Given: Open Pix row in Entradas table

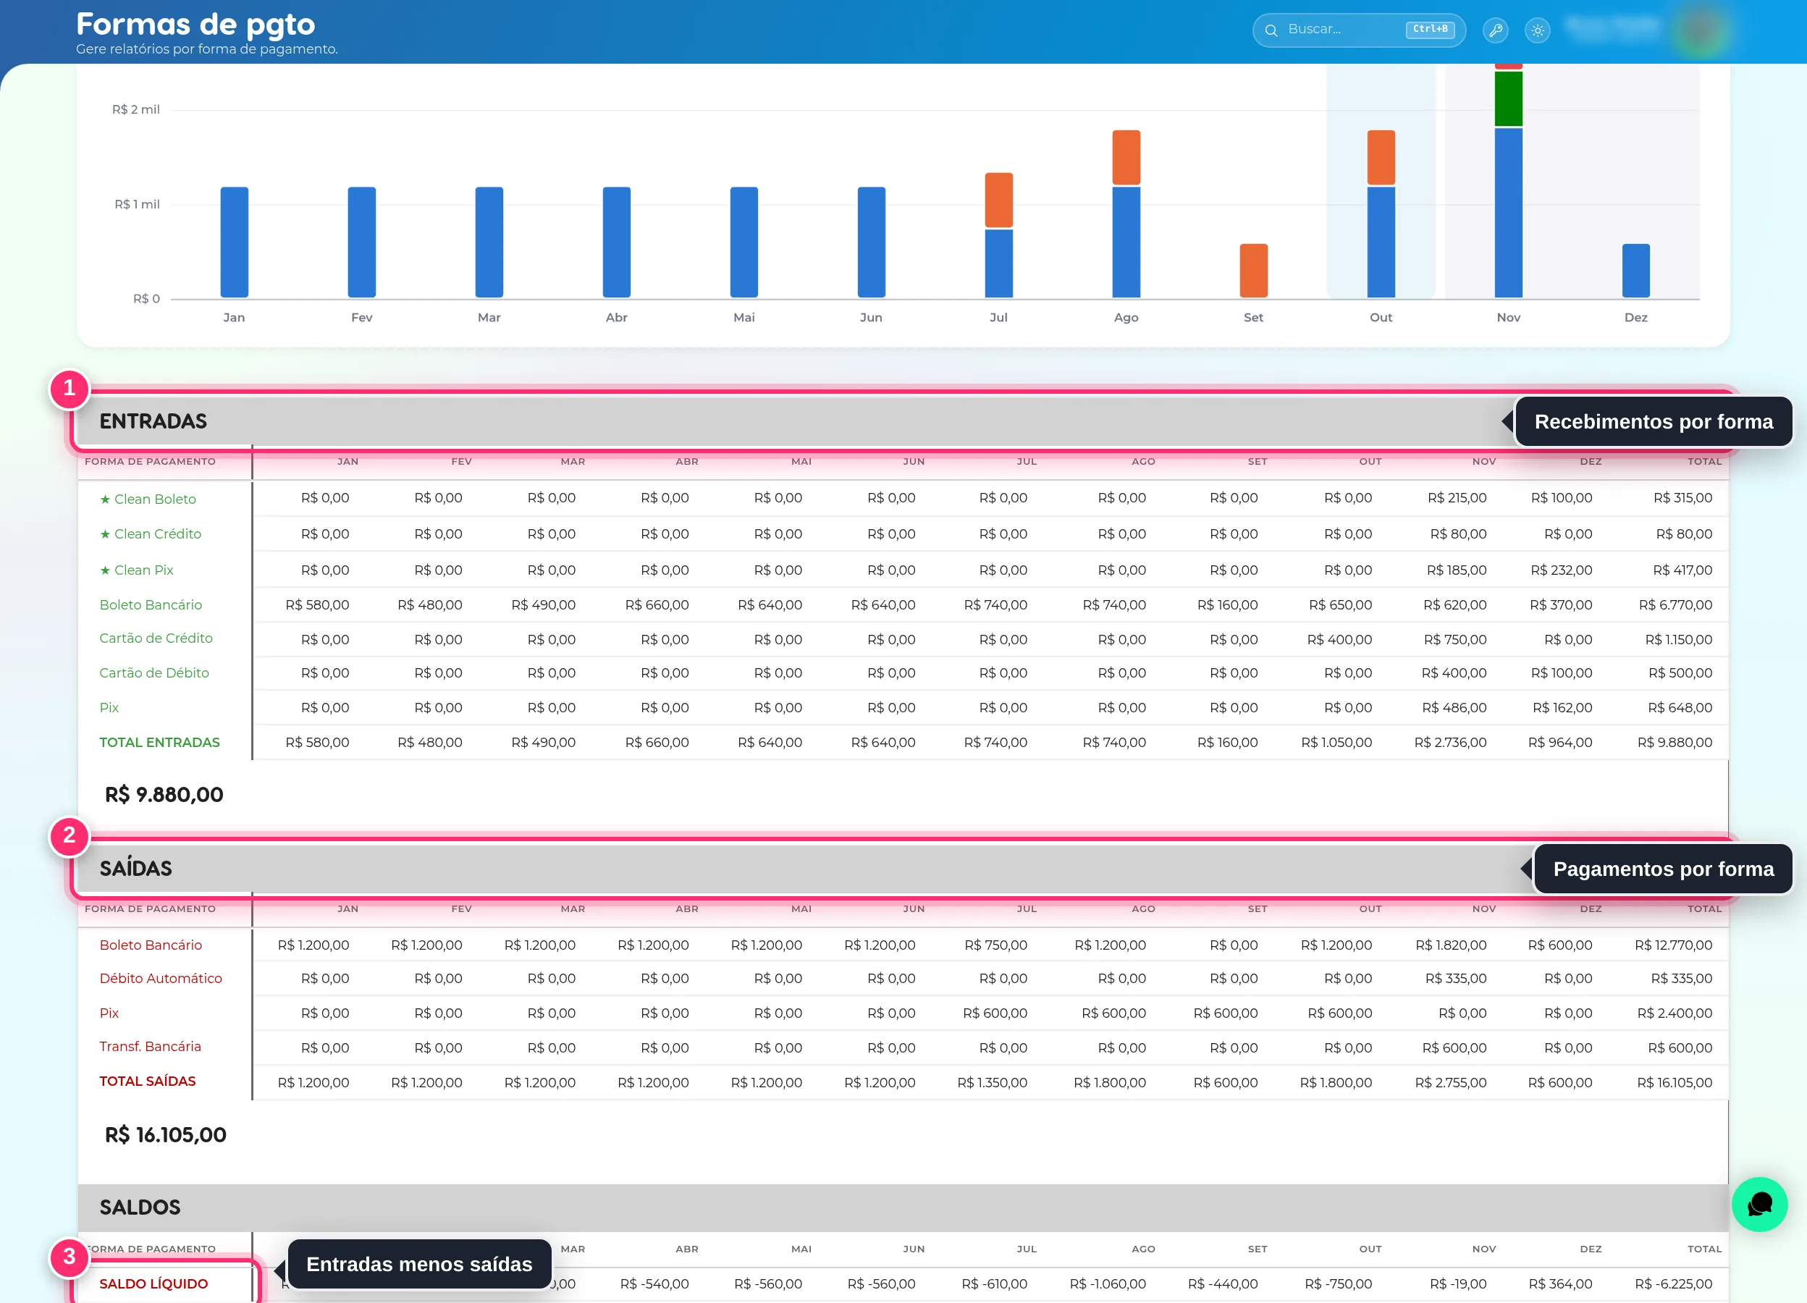Looking at the screenshot, I should 109,707.
